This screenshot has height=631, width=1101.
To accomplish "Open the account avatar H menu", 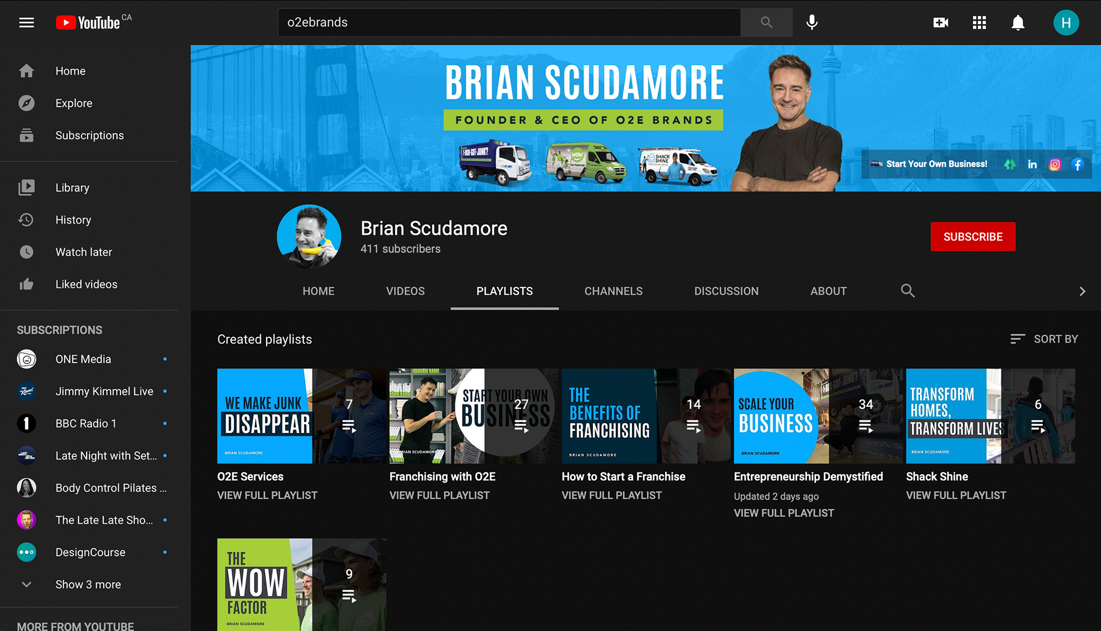I will (1065, 22).
